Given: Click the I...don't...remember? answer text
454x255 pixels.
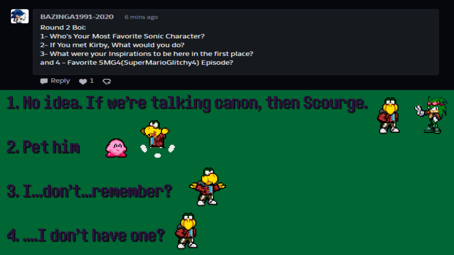Looking at the screenshot, I should (x=89, y=191).
